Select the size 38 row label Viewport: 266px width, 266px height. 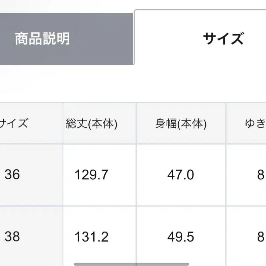tap(12, 237)
